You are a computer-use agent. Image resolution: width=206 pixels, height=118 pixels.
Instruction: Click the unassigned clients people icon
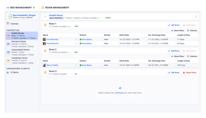[x=8, y=72]
